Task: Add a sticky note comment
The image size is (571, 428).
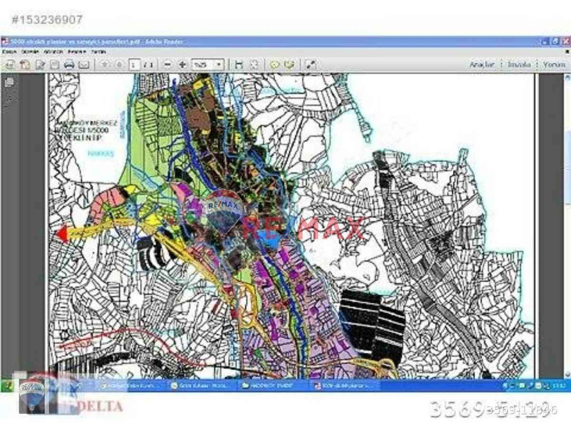Action: coord(275,65)
